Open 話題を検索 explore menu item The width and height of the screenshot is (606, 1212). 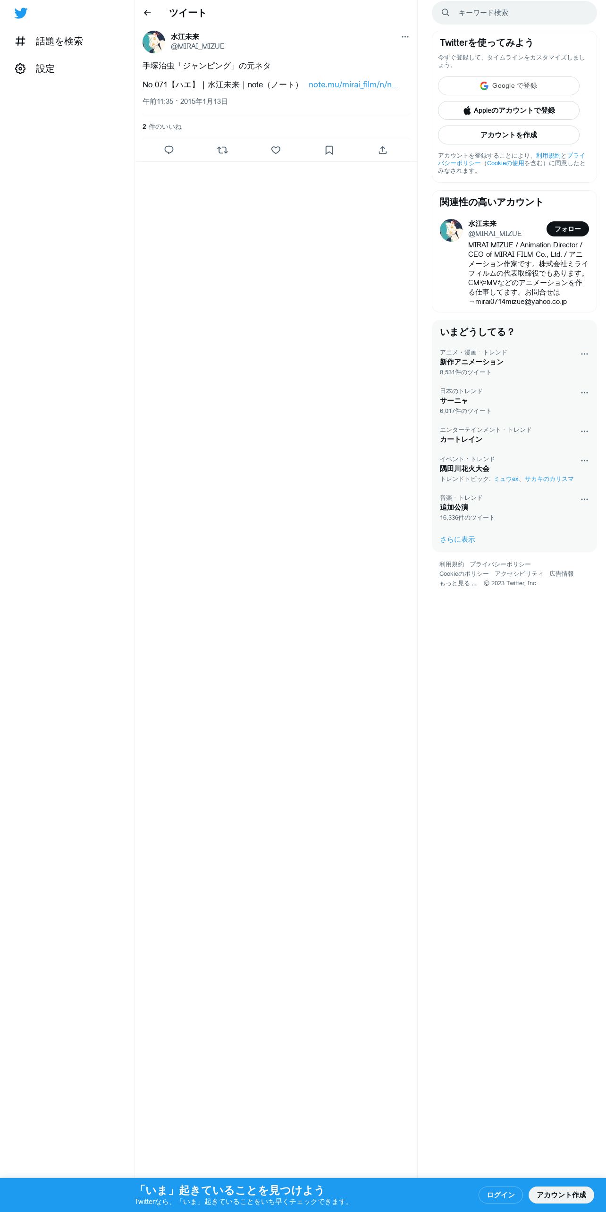click(x=49, y=42)
